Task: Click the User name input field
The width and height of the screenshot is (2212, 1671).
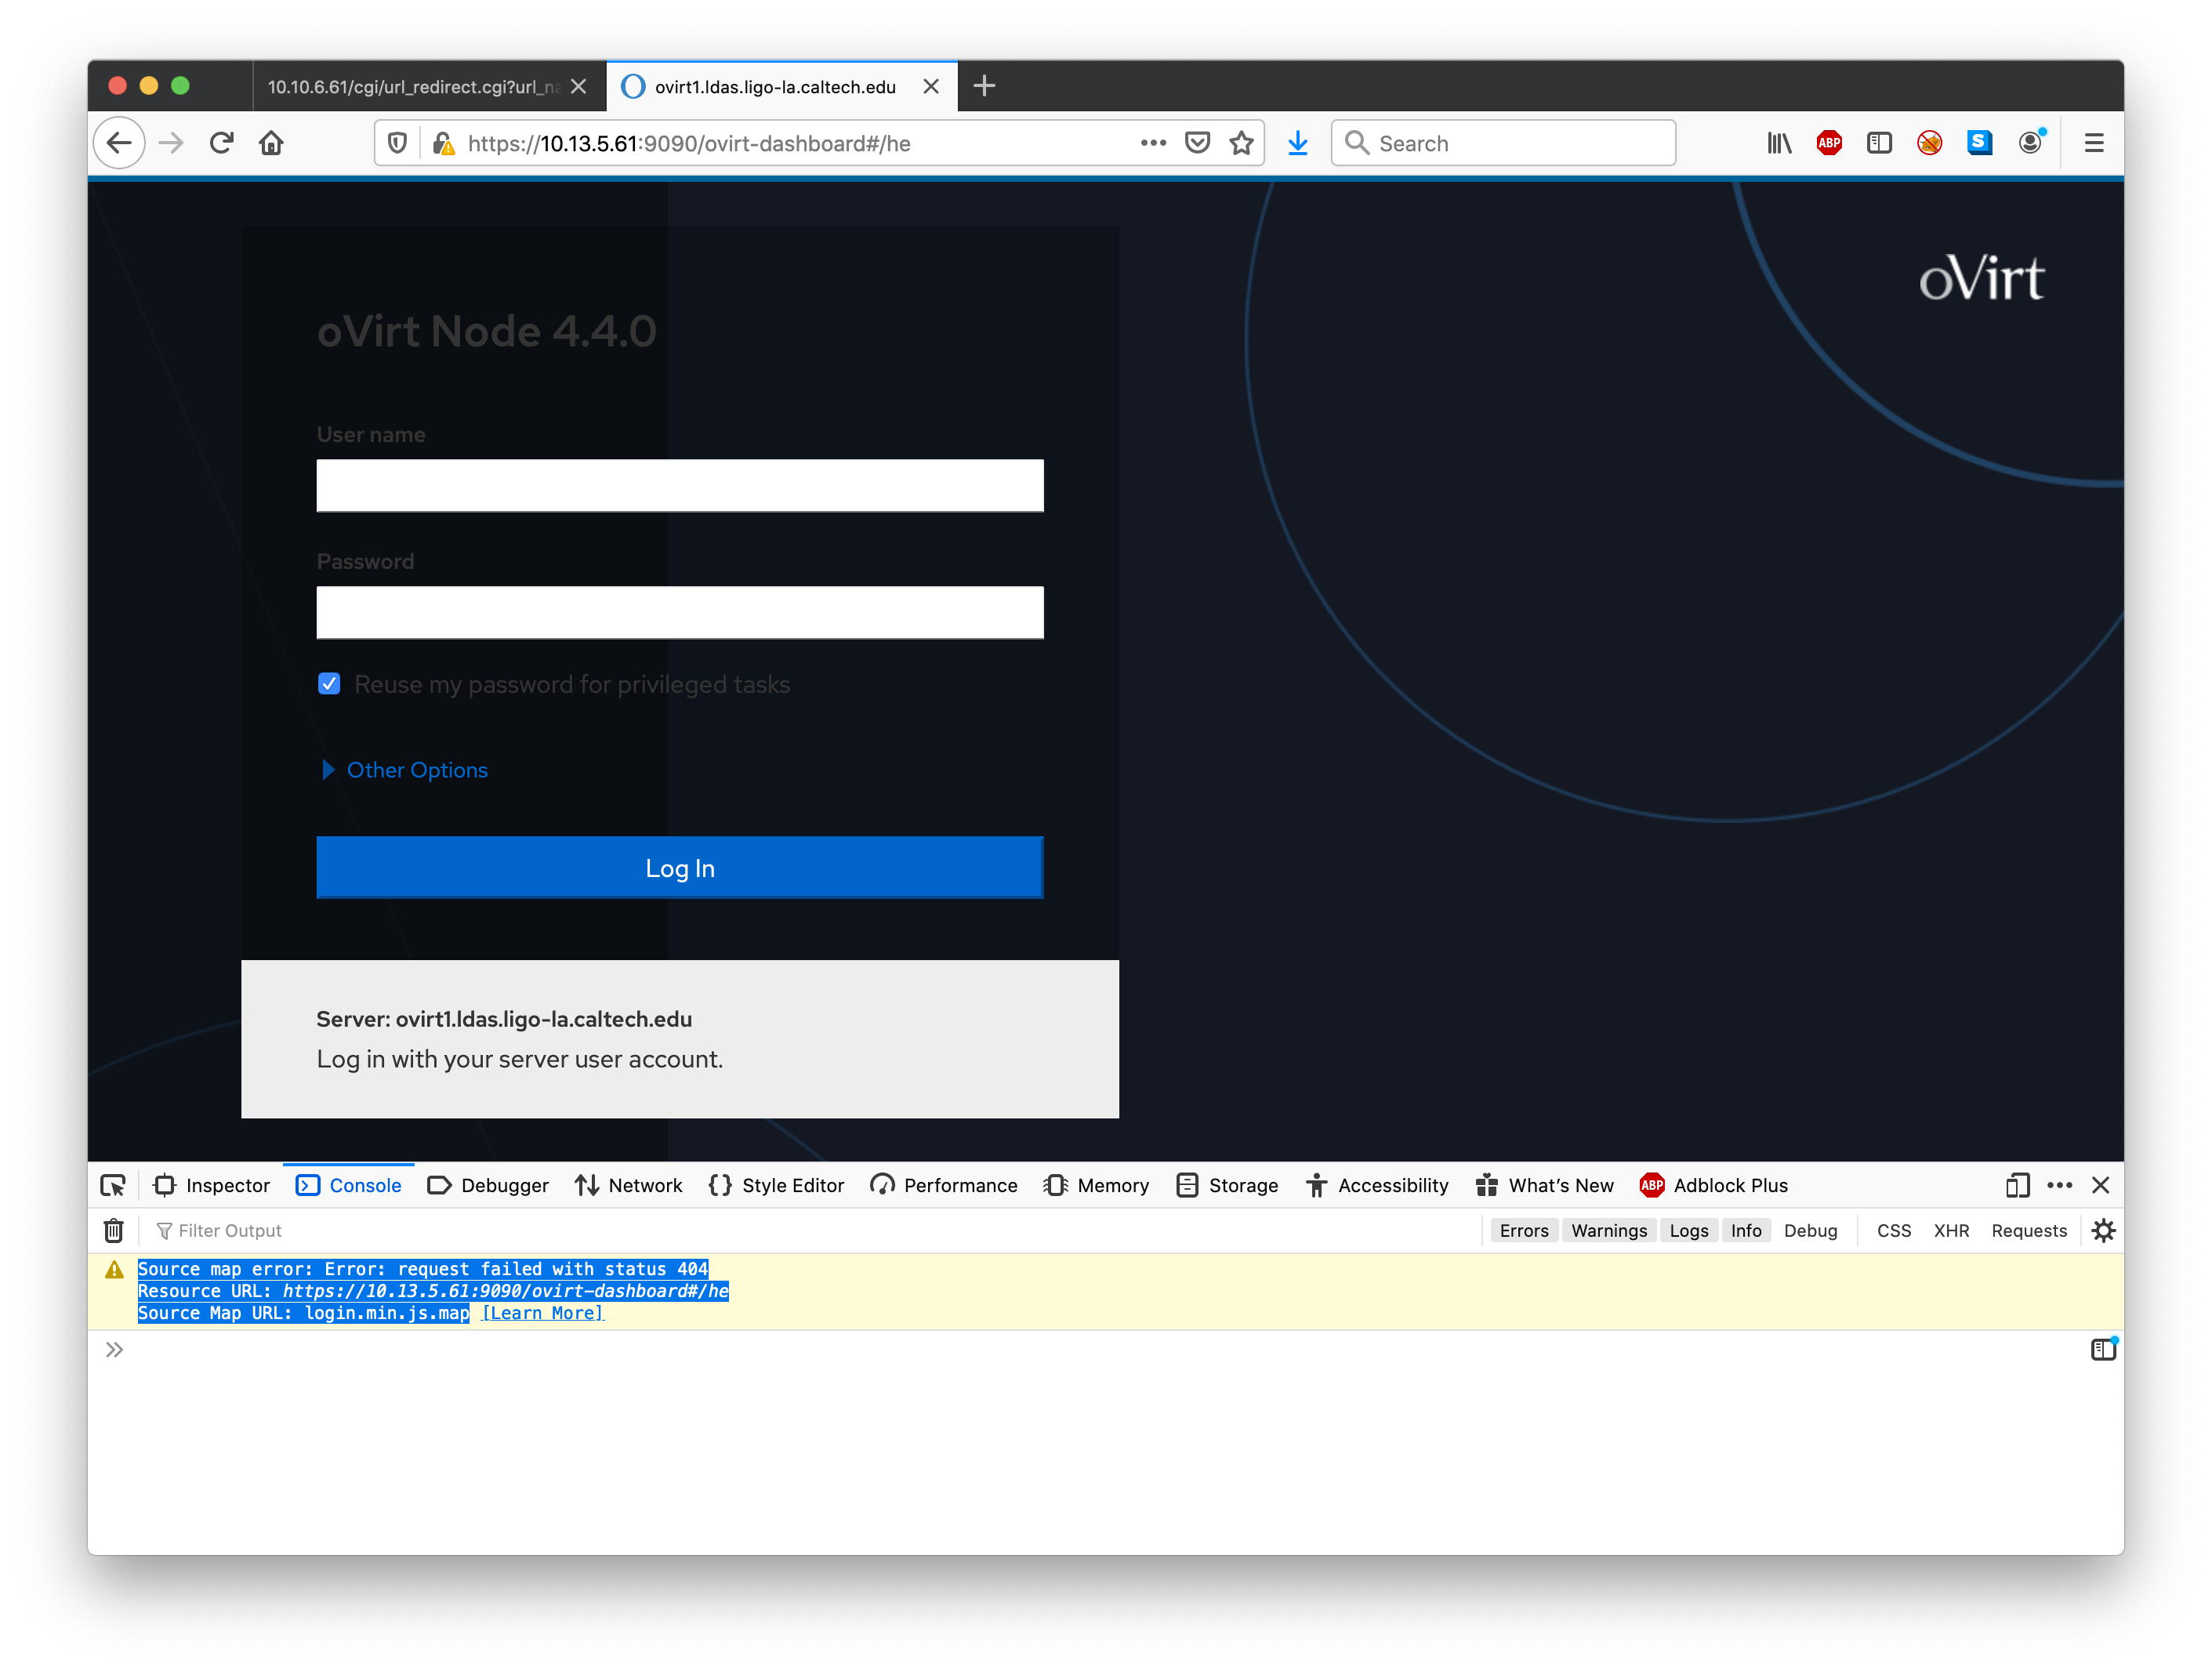Action: point(680,485)
